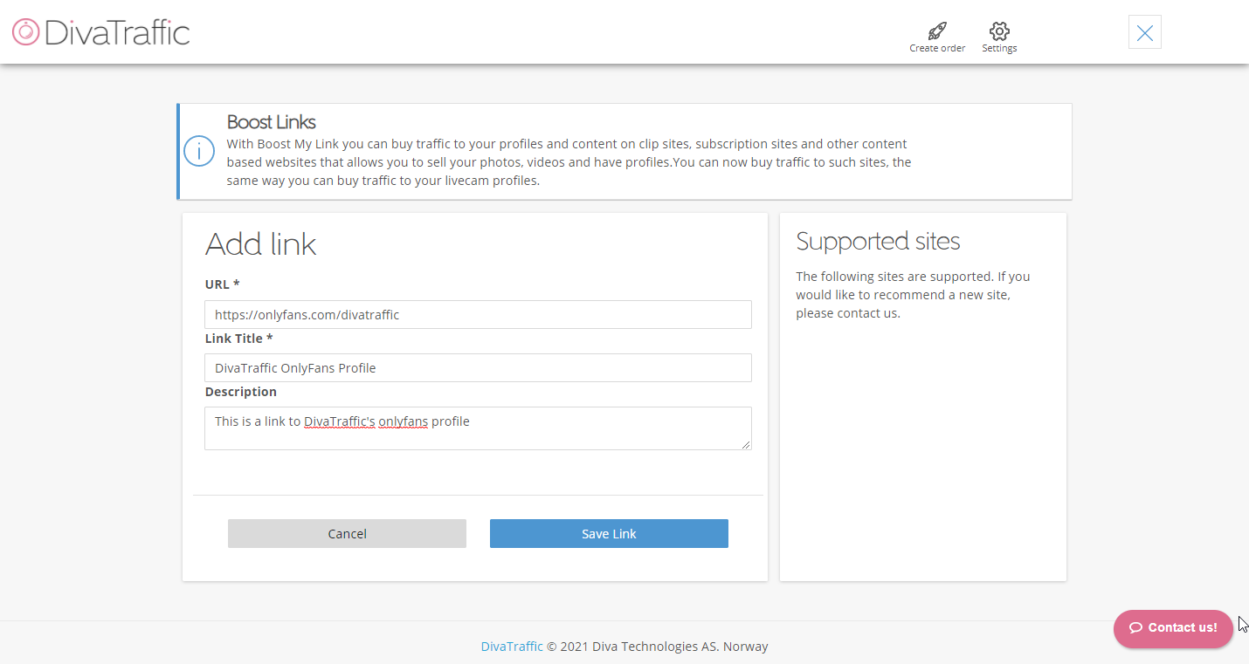Open the Settings gear icon
The image size is (1249, 664).
999,31
